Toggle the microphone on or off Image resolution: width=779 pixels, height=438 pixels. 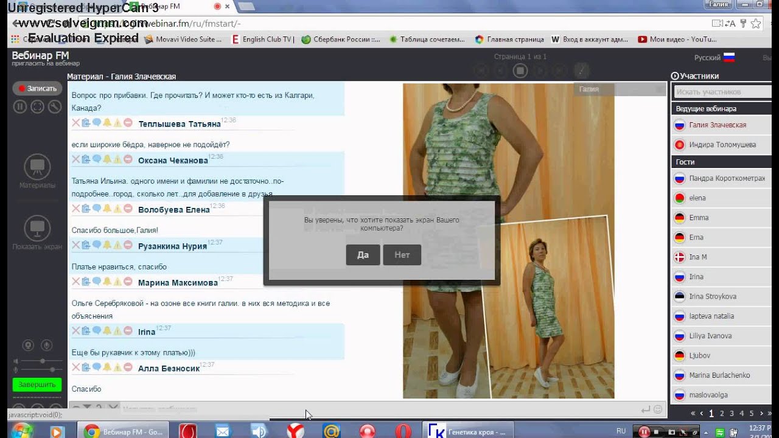(x=46, y=346)
